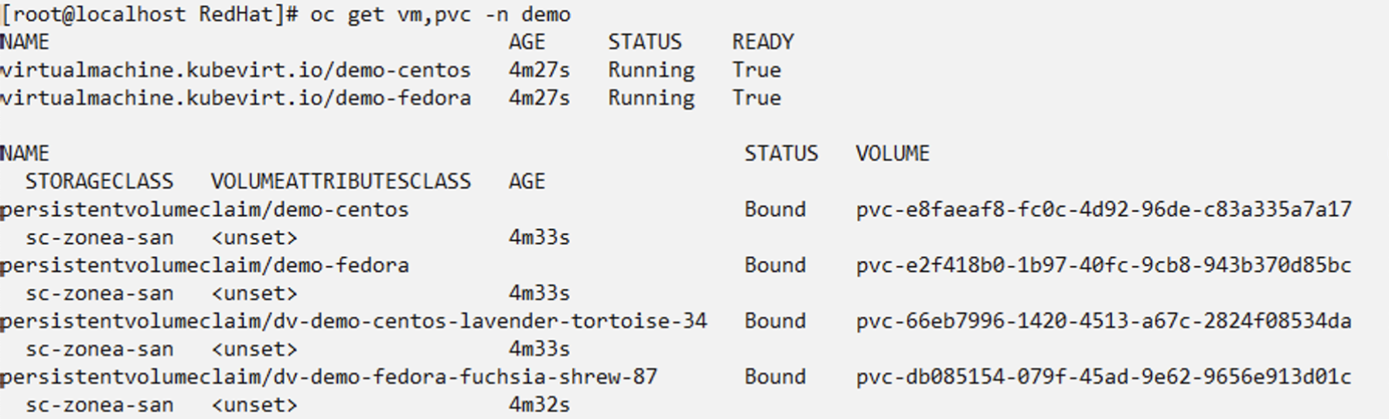Click the Running status of demo-centos VM

click(x=651, y=70)
